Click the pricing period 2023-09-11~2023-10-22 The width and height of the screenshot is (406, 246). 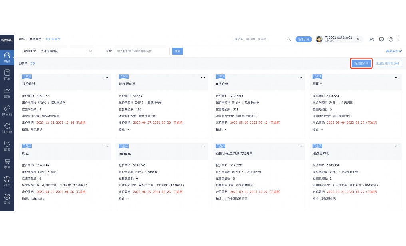(249, 192)
